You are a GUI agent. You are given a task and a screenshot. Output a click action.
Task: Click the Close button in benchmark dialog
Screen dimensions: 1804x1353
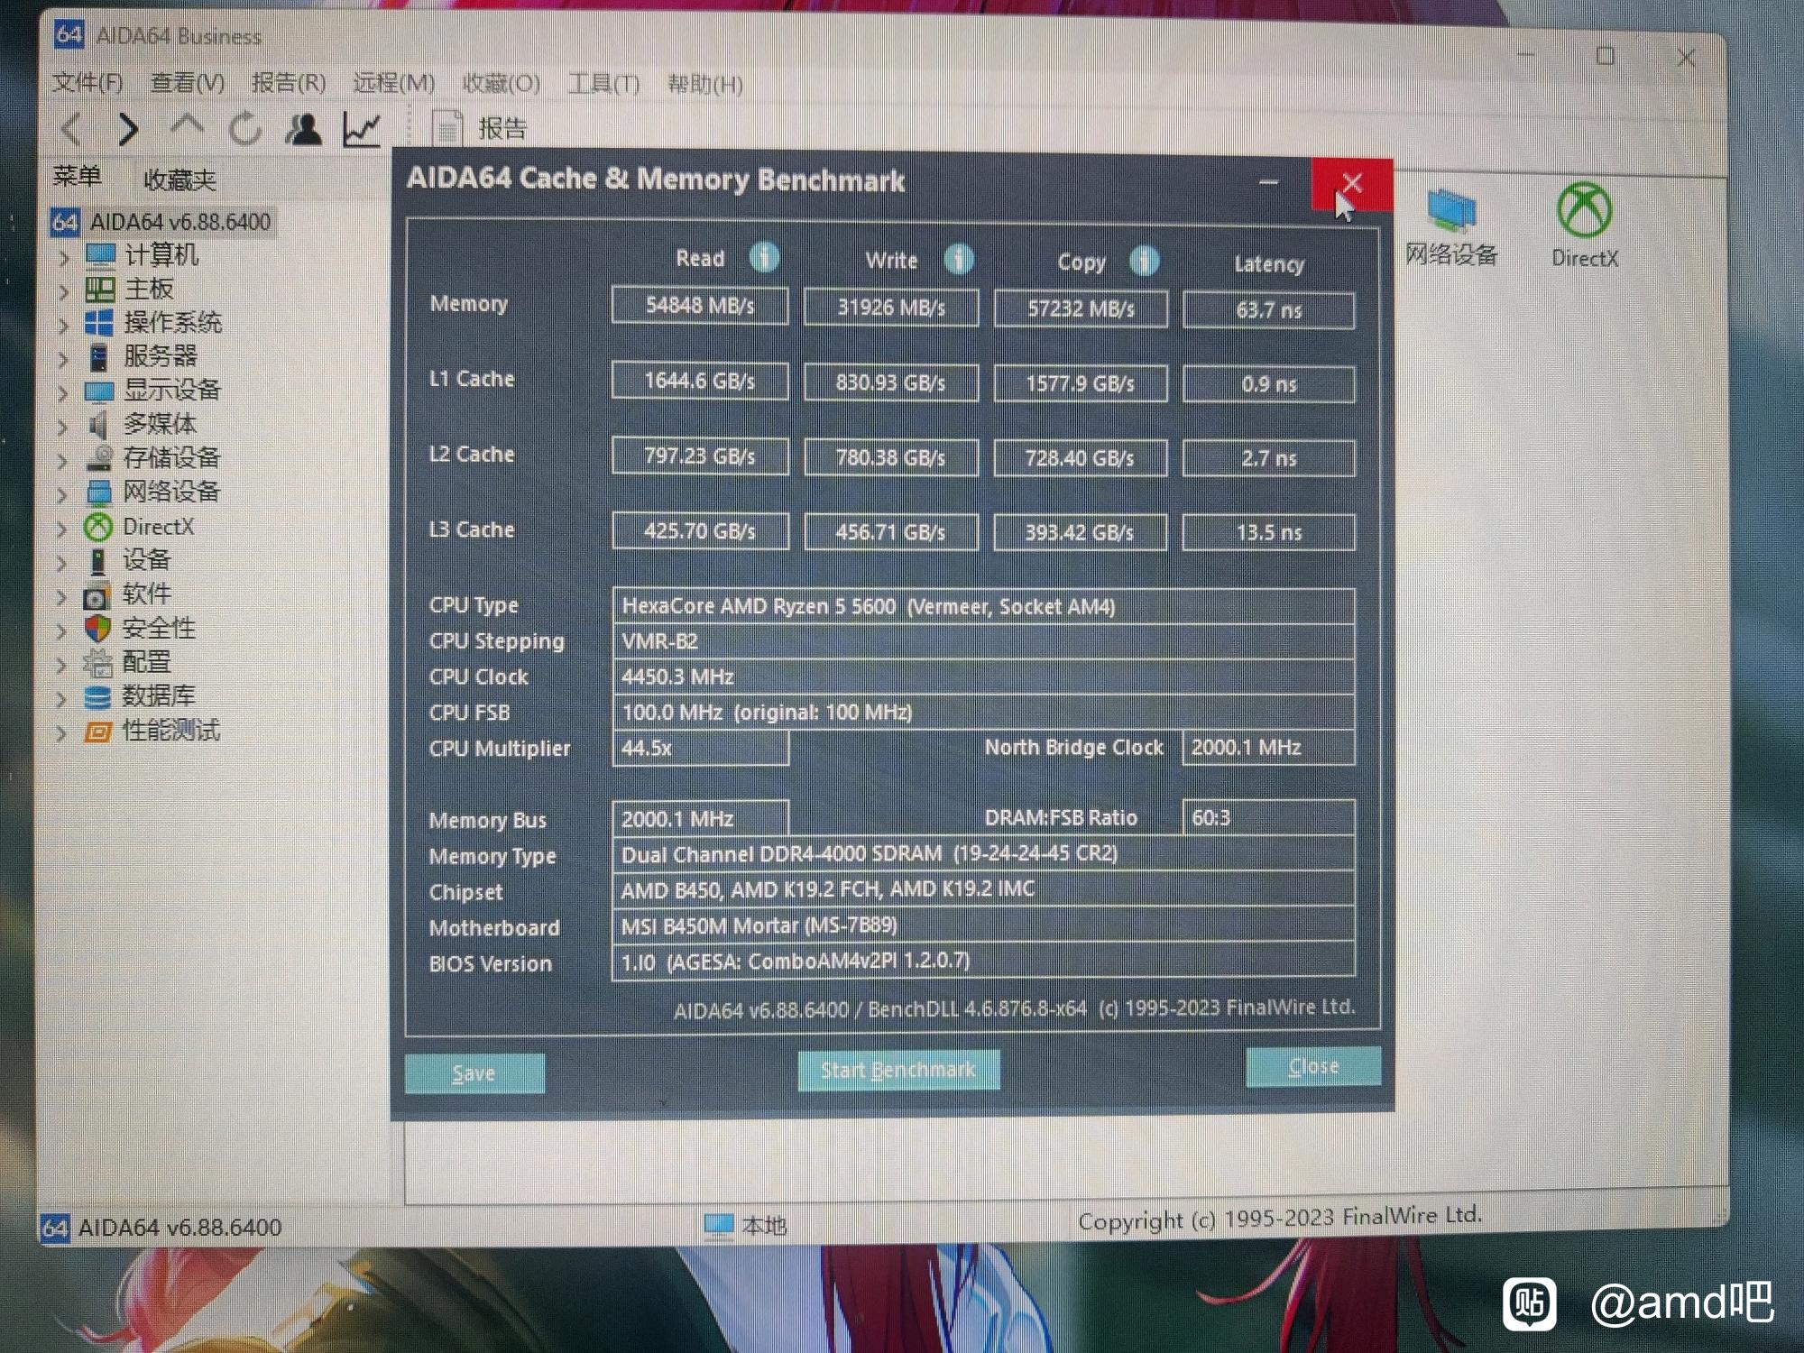(1313, 1067)
